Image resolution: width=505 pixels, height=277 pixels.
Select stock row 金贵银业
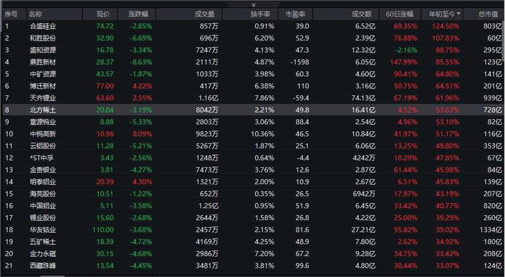(x=252, y=170)
